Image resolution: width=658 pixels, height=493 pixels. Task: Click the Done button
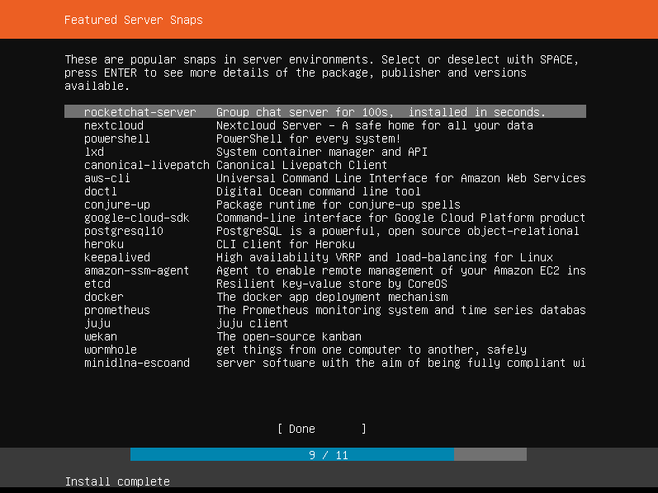point(322,429)
